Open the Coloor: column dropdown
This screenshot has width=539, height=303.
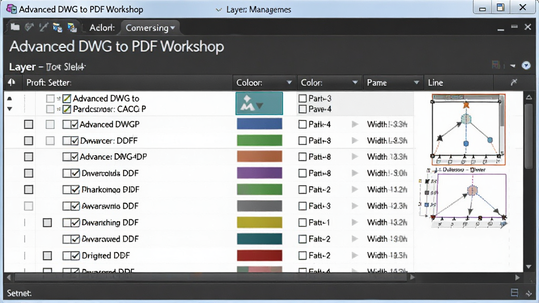tap(289, 83)
